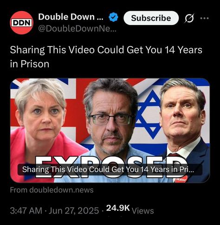Click the DDN logo lettering in avatar

[x=22, y=23]
